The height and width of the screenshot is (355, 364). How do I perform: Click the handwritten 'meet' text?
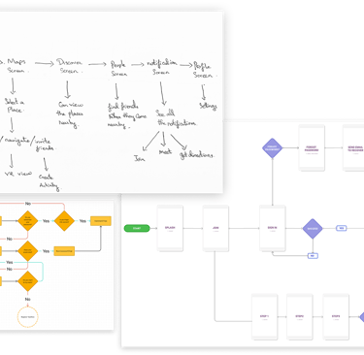pyautogui.click(x=165, y=151)
